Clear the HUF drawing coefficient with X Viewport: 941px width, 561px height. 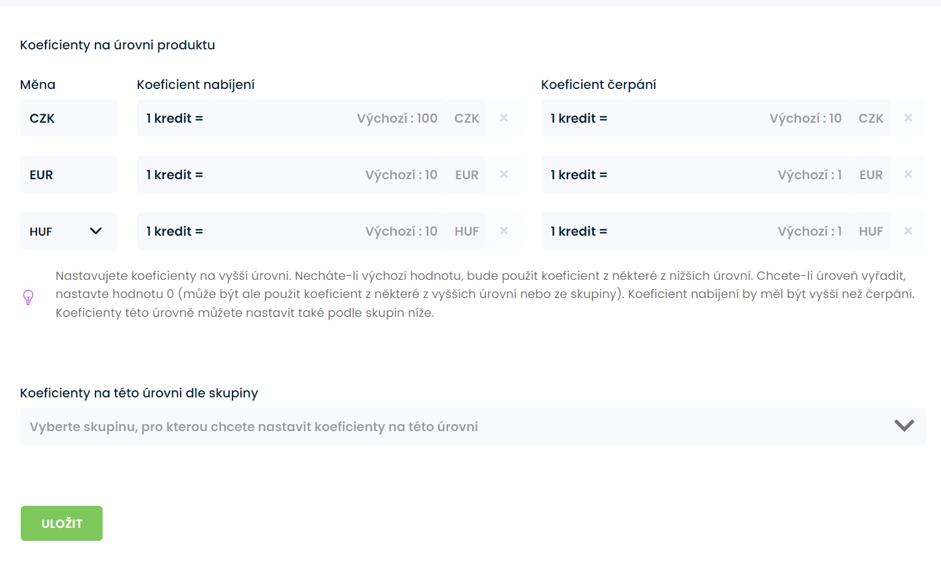point(908,231)
